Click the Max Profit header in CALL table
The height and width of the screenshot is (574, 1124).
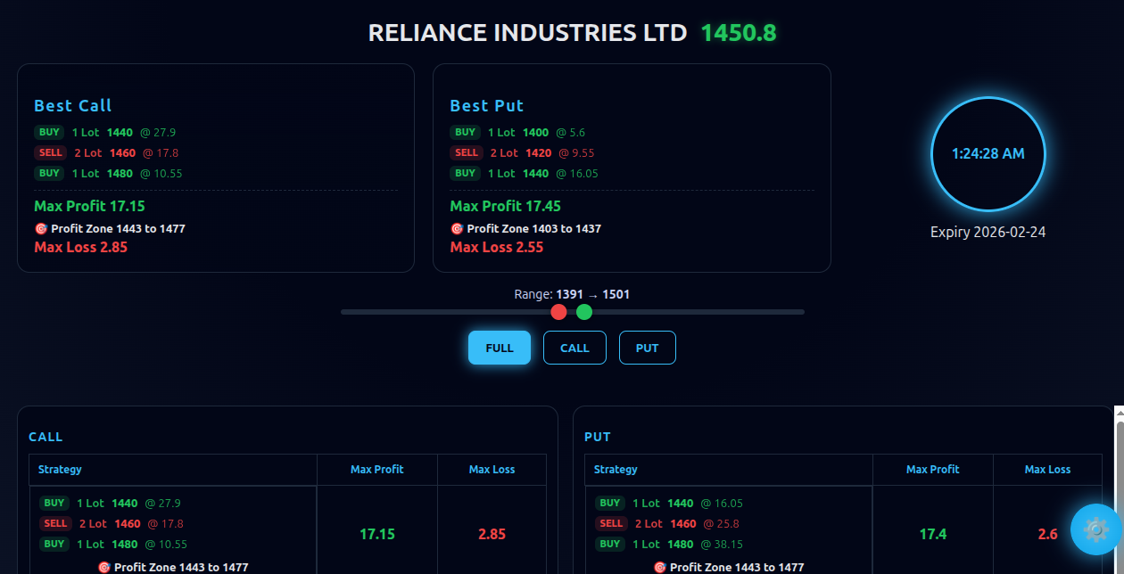(376, 469)
